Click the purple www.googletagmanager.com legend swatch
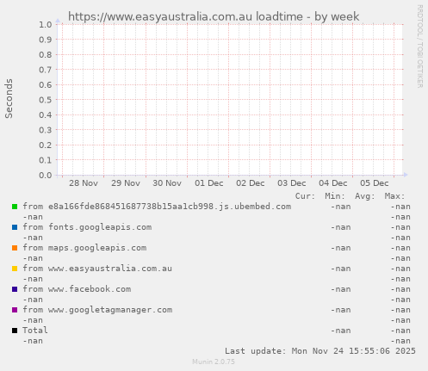 15,310
